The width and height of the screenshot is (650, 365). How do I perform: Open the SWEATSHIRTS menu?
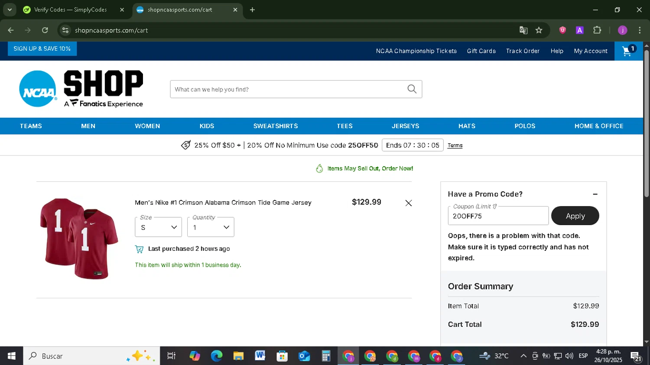[276, 126]
